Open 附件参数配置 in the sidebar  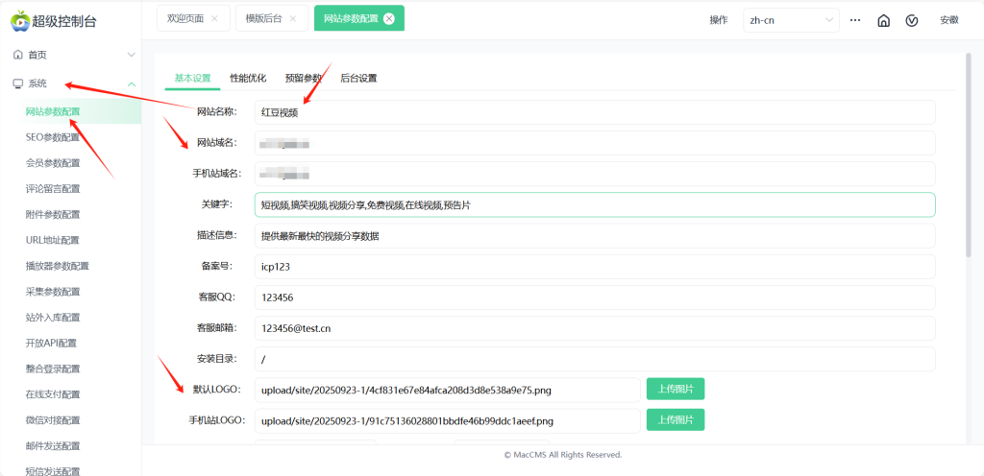pyautogui.click(x=53, y=214)
